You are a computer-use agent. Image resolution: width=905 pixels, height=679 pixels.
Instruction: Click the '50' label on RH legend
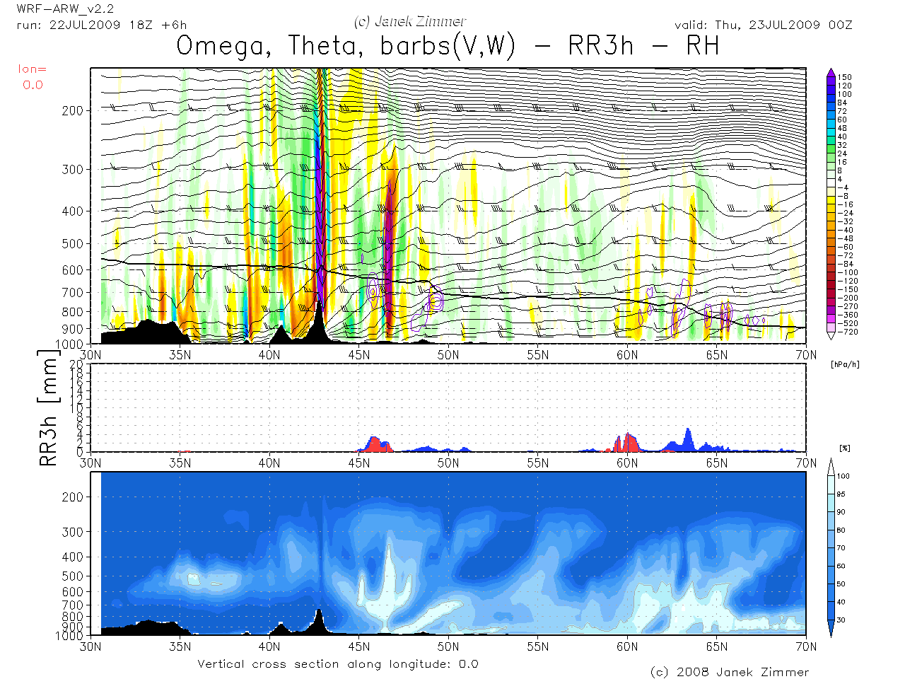pos(841,584)
